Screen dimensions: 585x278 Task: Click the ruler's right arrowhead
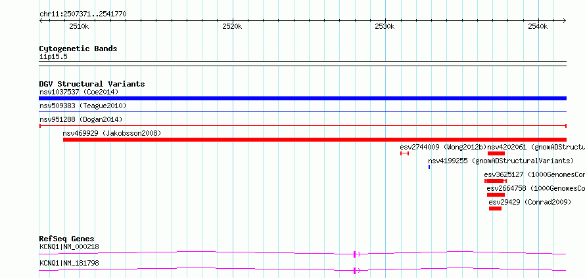point(565,21)
